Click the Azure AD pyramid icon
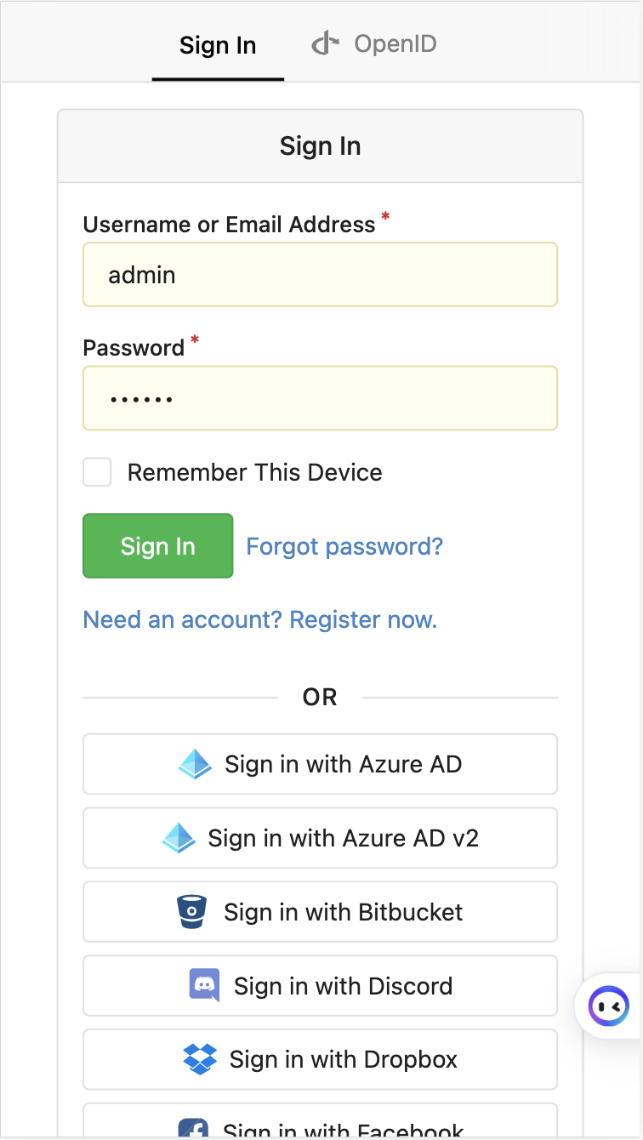This screenshot has width=643, height=1140. point(195,764)
